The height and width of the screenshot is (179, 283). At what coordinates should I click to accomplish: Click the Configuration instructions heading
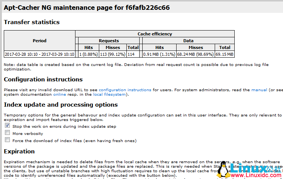43,79
